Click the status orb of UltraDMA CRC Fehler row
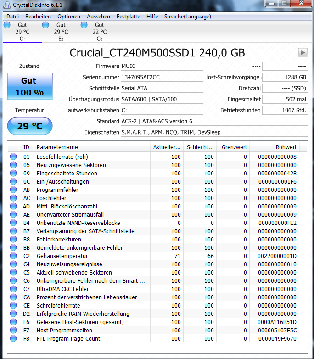This screenshot has width=314, height=359. click(13, 289)
